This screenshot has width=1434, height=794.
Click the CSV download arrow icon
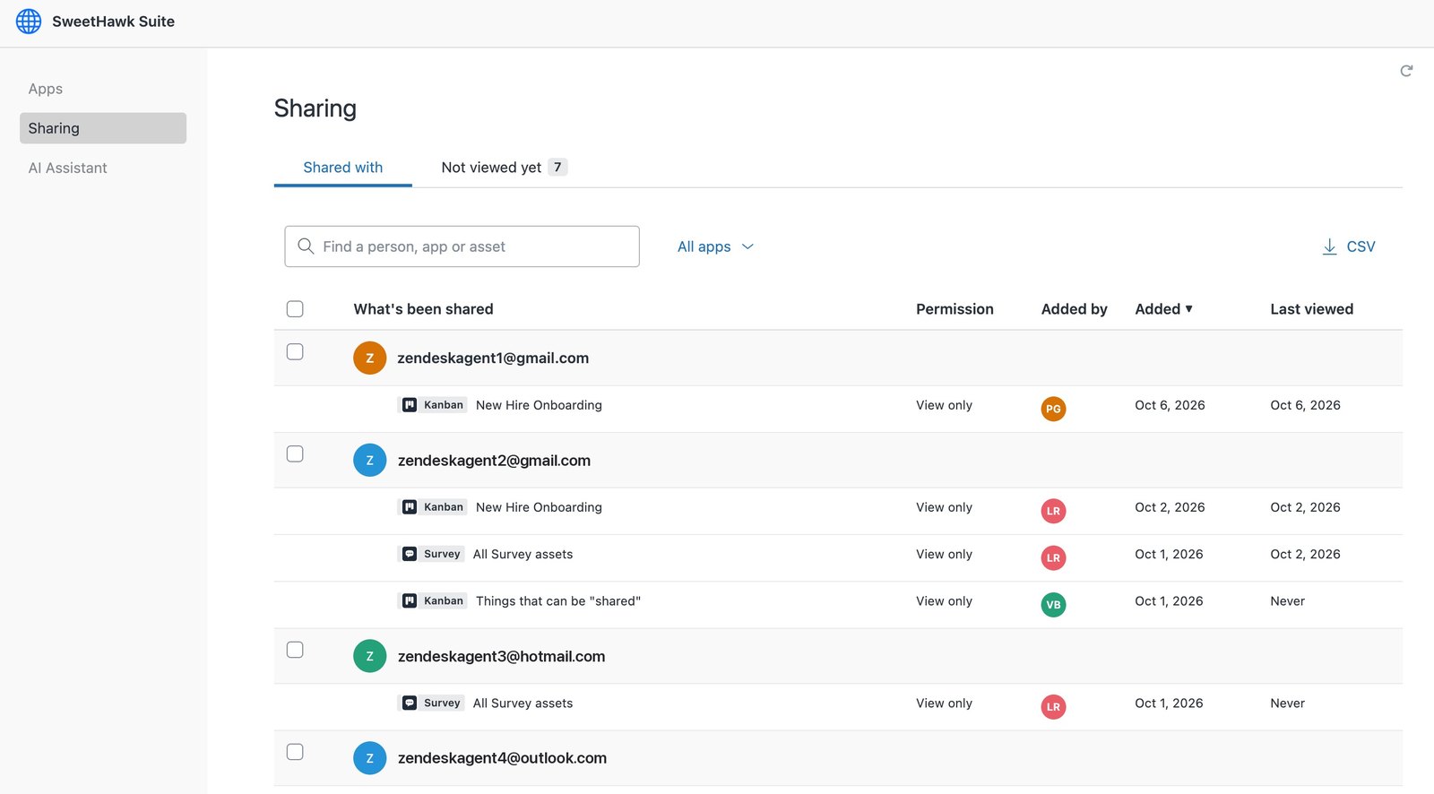[1329, 246]
